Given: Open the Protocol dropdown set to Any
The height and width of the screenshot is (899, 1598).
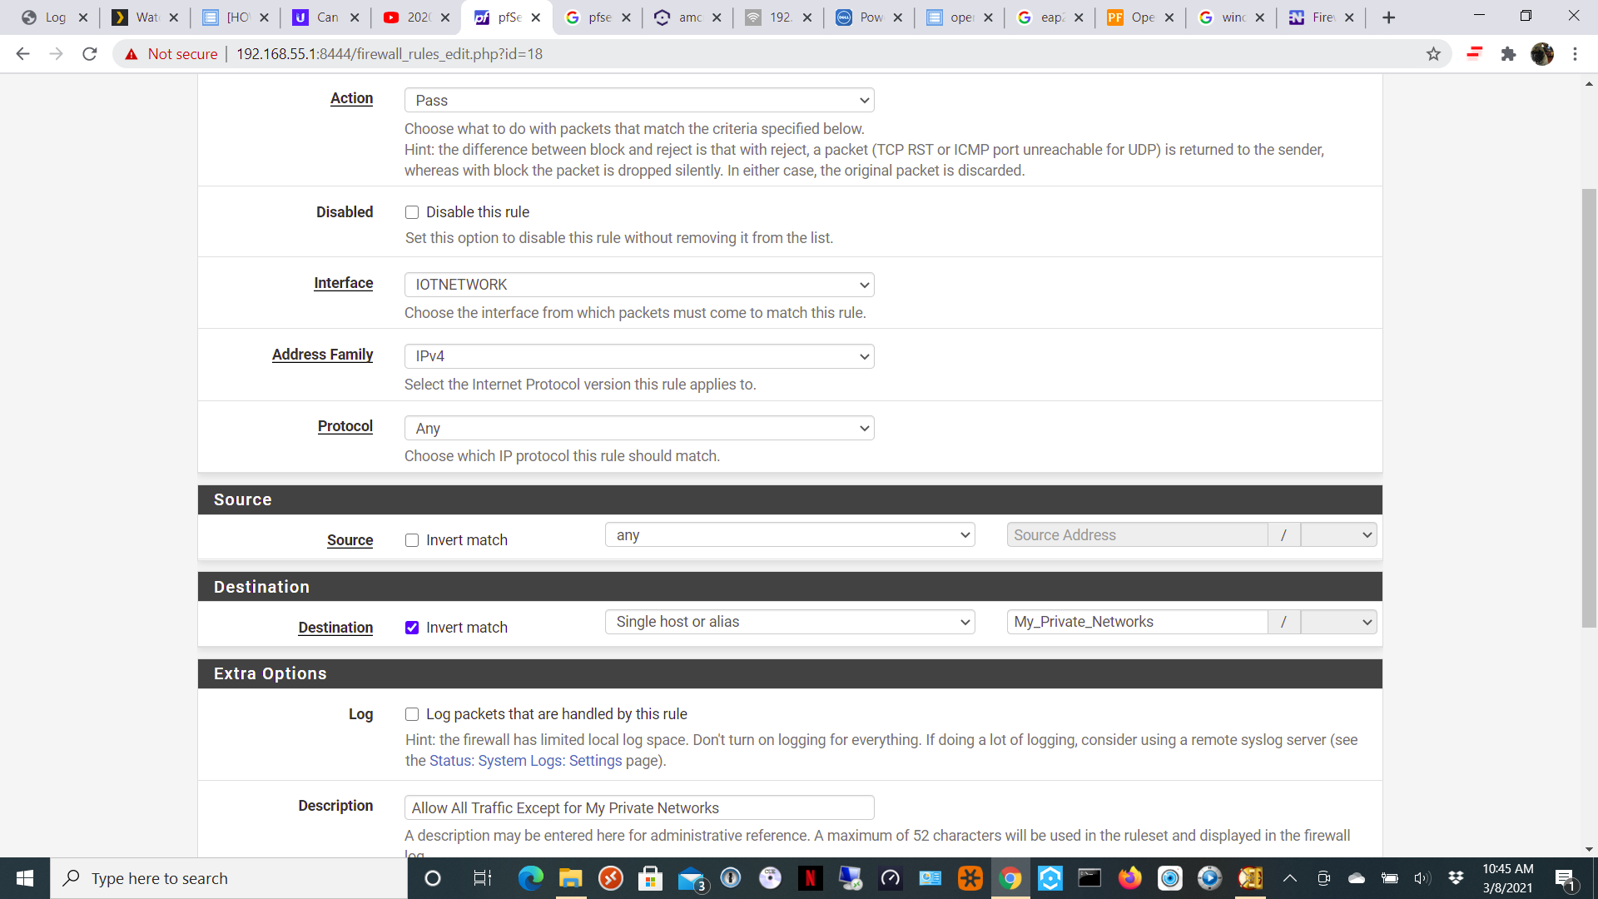Looking at the screenshot, I should pos(639,428).
